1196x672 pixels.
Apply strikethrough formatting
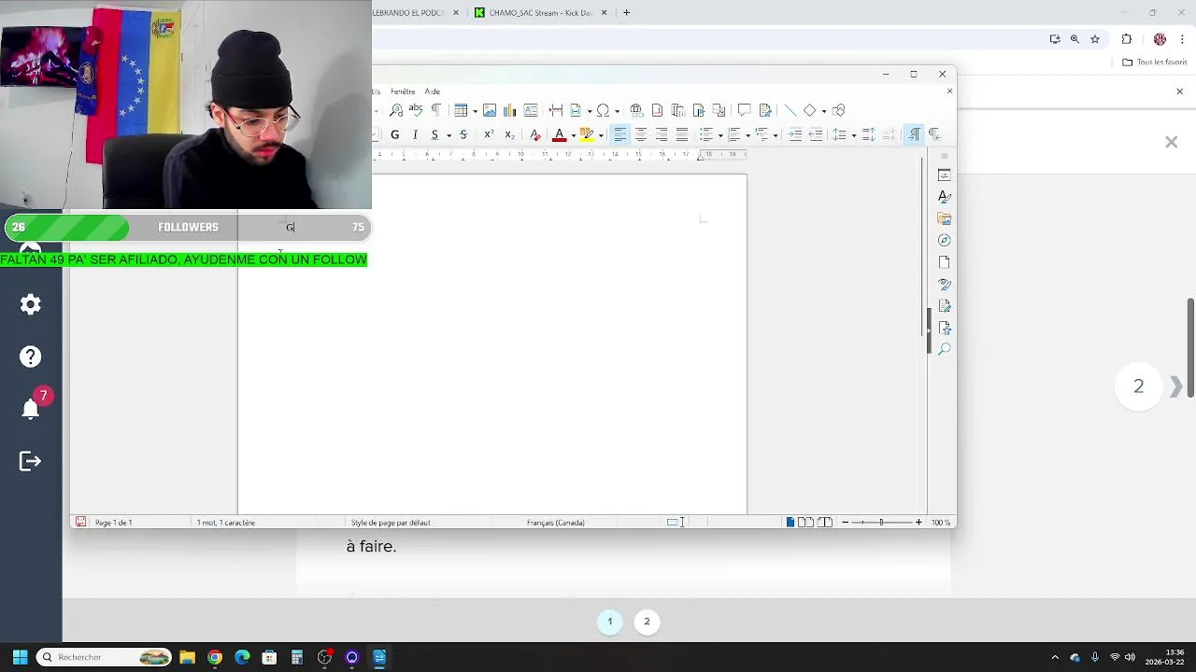coord(463,134)
